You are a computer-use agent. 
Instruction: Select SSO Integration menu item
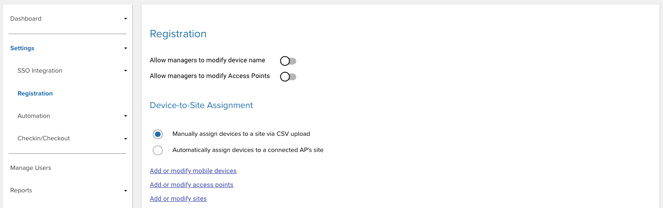tap(40, 71)
